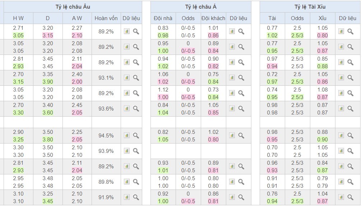Click the "H W" column header

coord(18,18)
